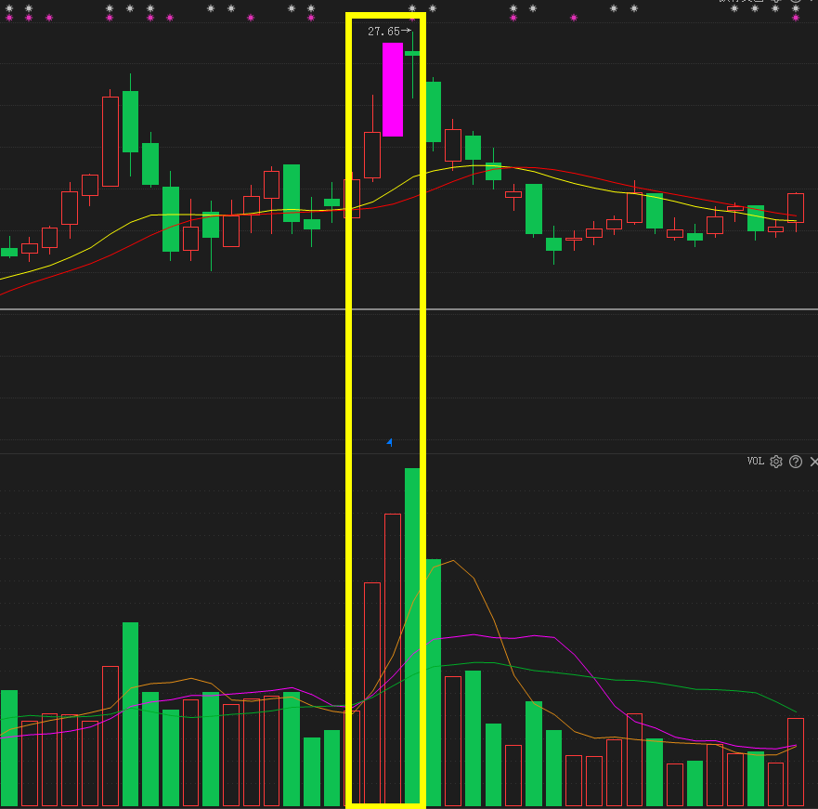Open the VOL indicator settings gear
The image size is (818, 809).
click(775, 462)
